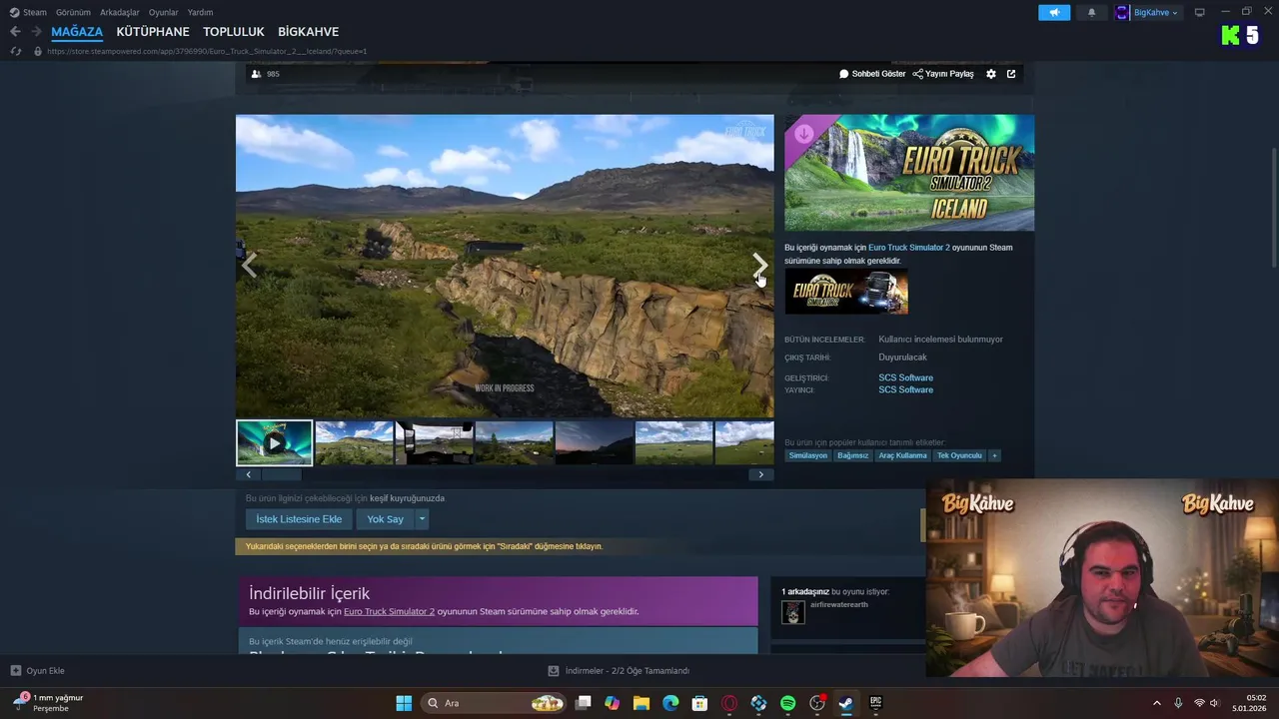
Task: Show next screenshot with right arrow
Action: click(759, 265)
